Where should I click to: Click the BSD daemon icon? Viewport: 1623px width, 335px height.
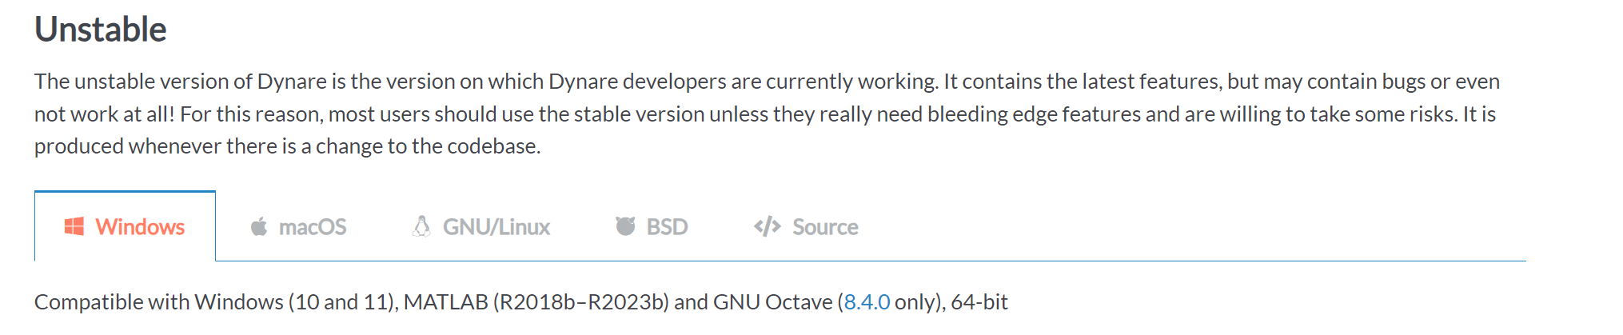pyautogui.click(x=625, y=227)
